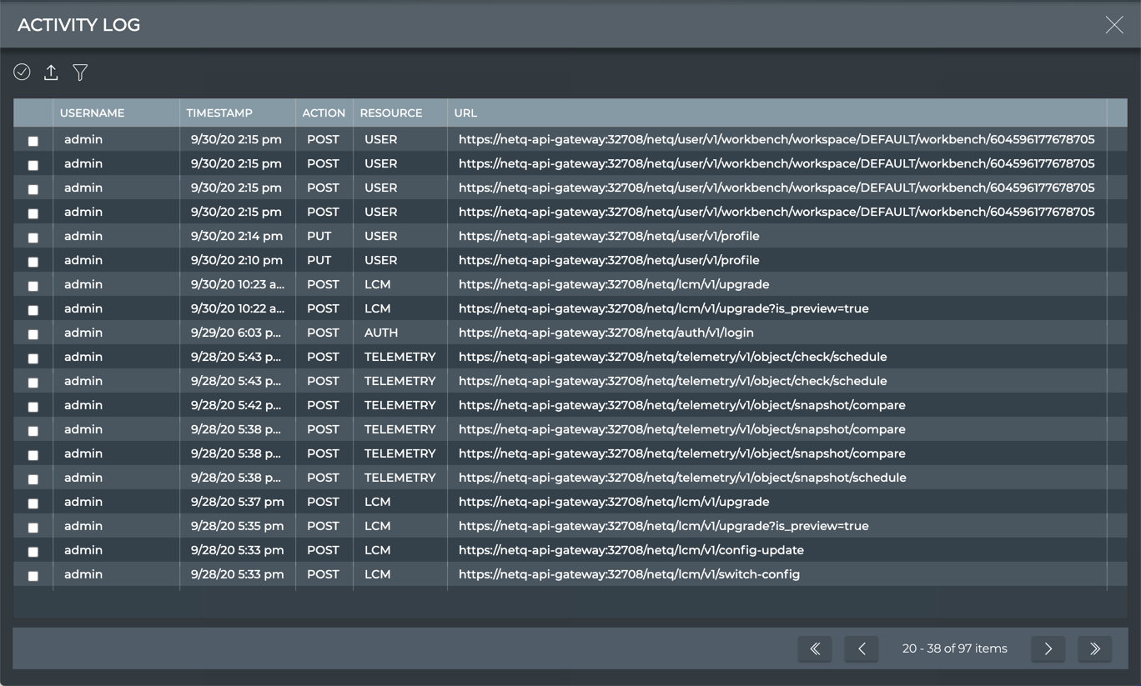Click the lcm/v1/config-update URL
Screen dimensions: 1141x686
coord(631,550)
